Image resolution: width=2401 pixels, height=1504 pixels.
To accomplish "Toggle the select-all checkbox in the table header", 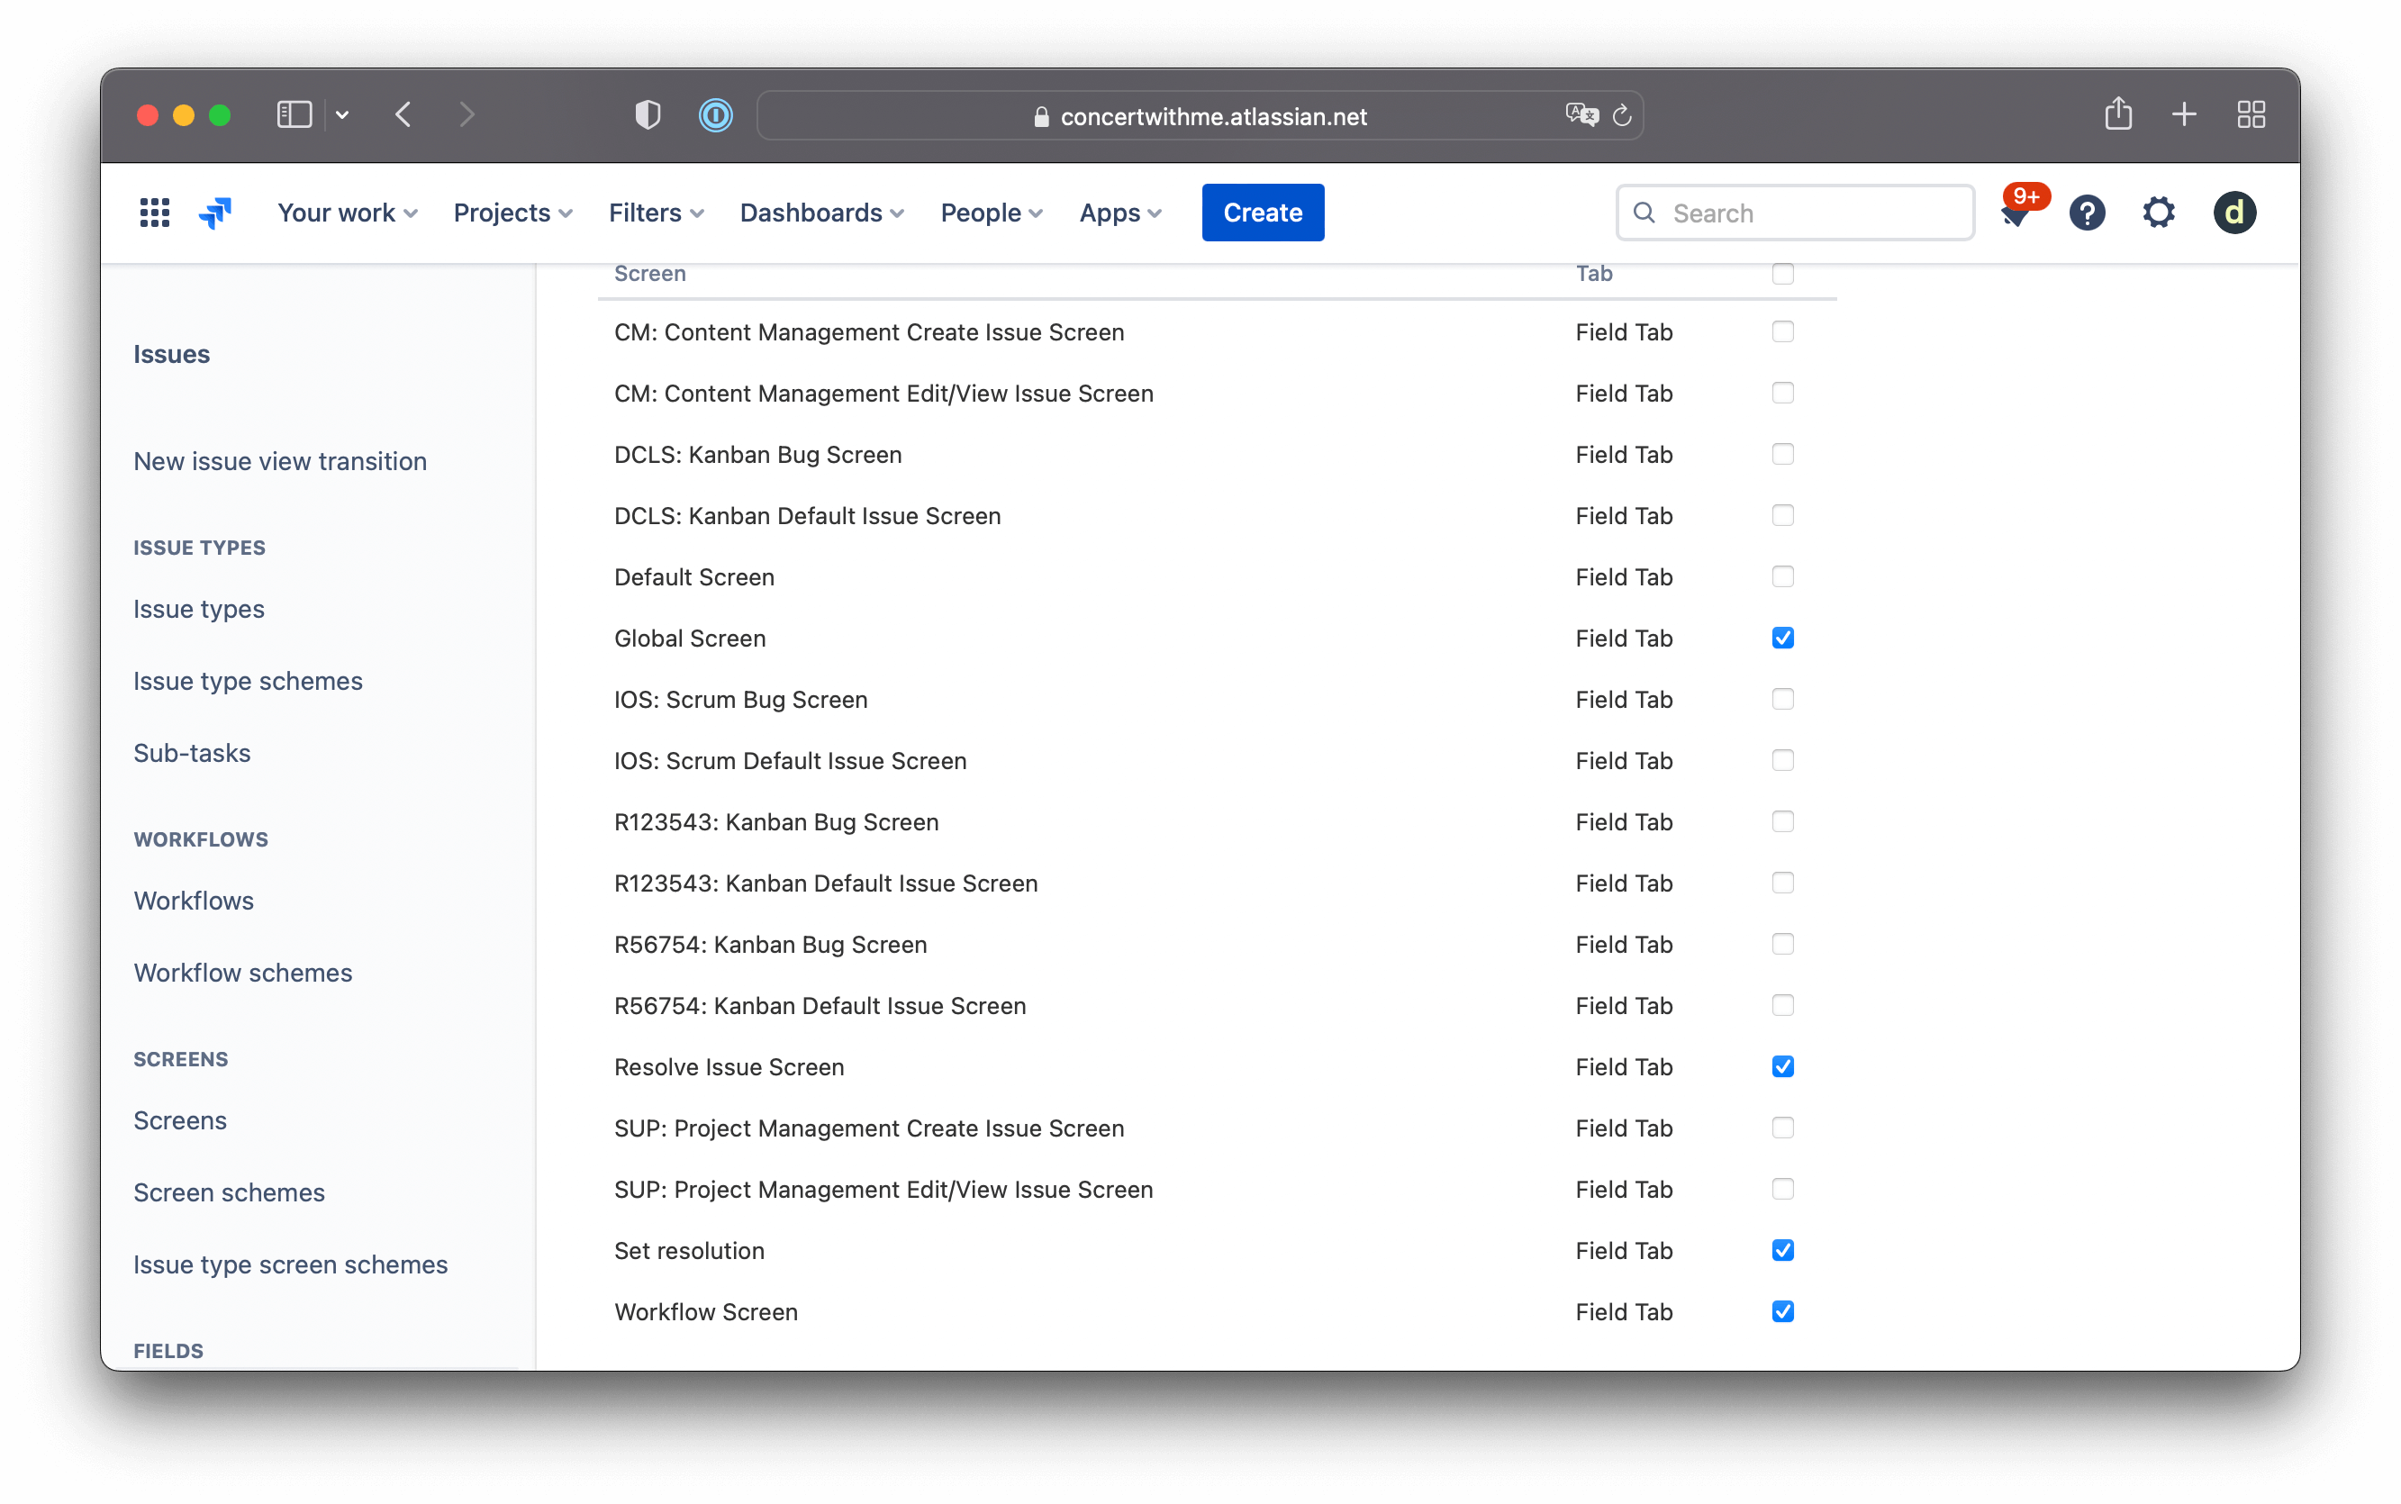I will [1782, 274].
